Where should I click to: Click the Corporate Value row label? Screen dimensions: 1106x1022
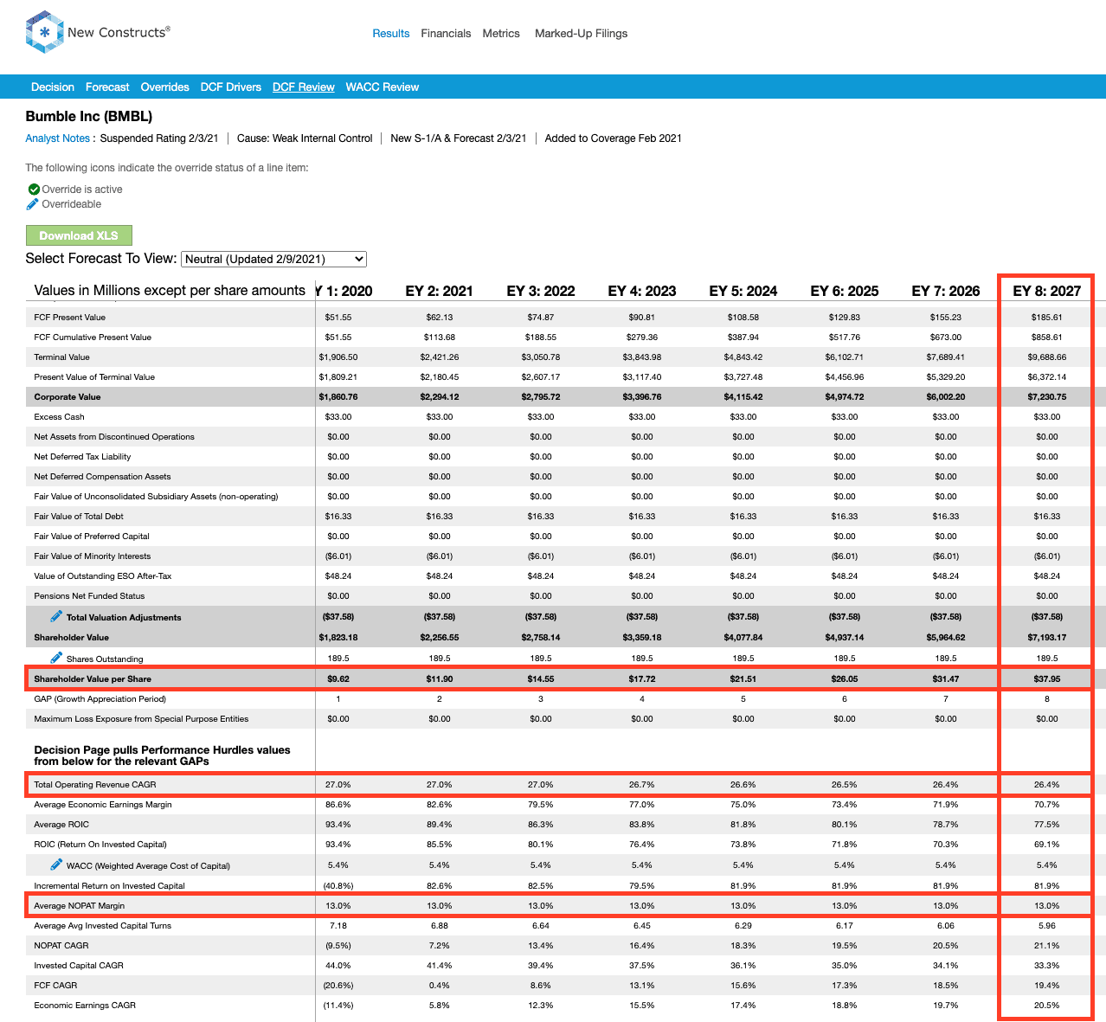tap(68, 397)
